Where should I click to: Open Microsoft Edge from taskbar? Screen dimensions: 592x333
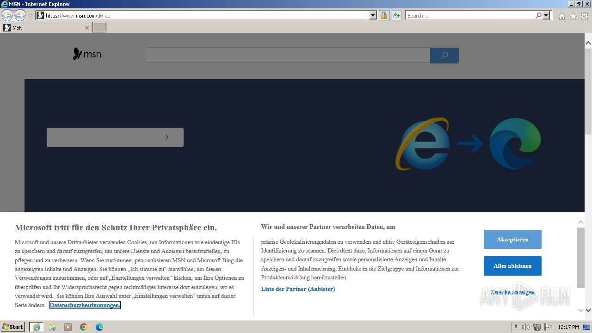pyautogui.click(x=99, y=327)
